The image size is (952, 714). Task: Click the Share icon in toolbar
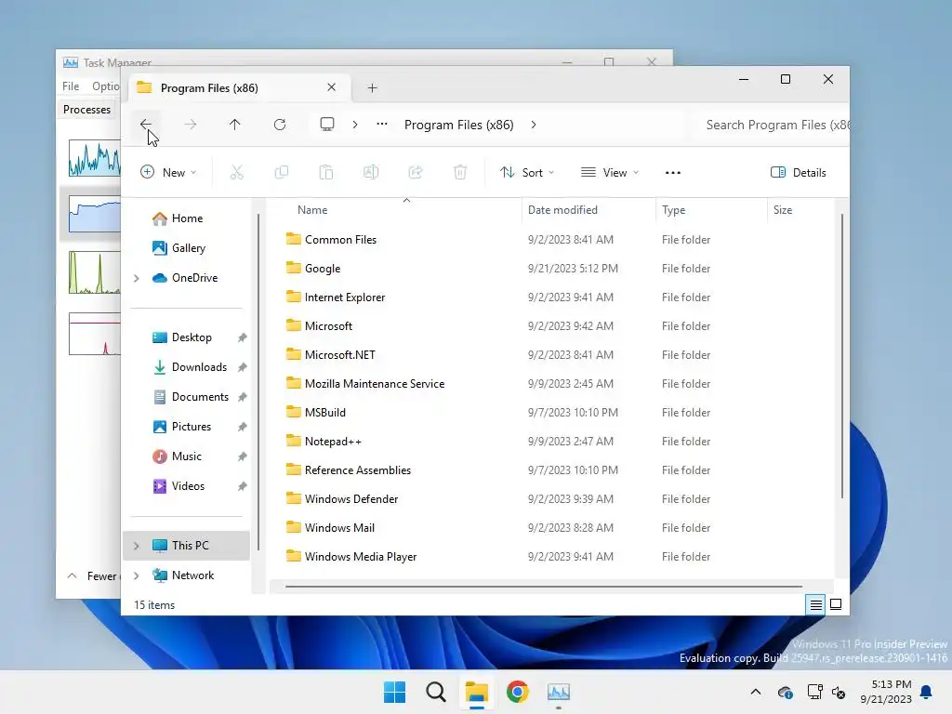pyautogui.click(x=416, y=172)
